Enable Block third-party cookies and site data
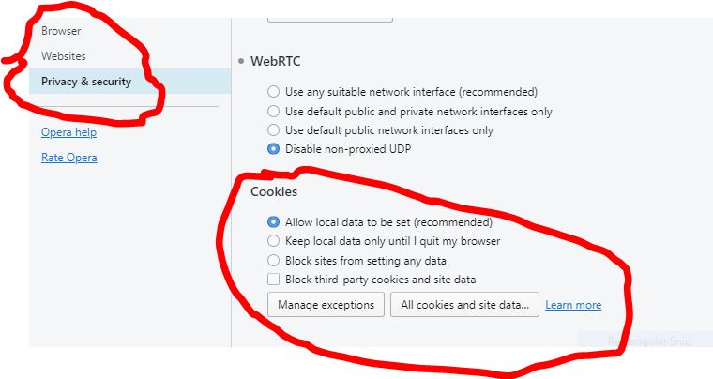 coord(273,280)
